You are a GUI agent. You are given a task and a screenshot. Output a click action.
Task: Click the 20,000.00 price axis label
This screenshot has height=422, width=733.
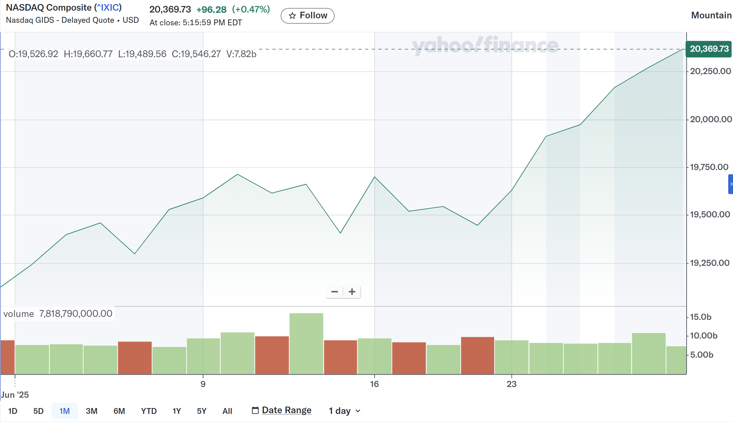(711, 119)
